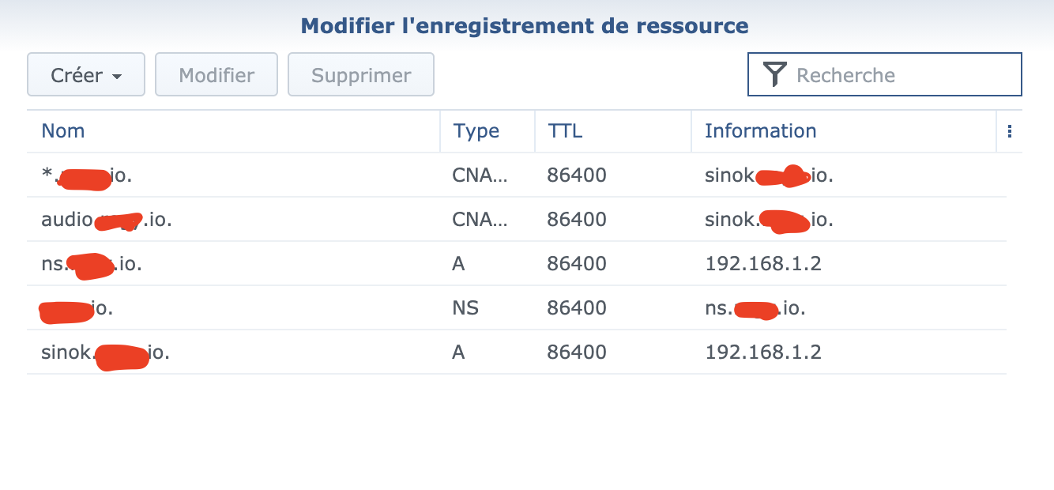
Task: Sort by the TTL column header
Action: coord(565,131)
